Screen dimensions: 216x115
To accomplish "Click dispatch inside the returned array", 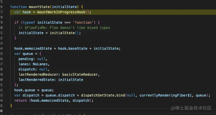I will 81,101.
